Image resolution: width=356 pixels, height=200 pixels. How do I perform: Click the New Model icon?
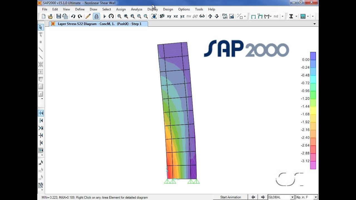(44, 16)
